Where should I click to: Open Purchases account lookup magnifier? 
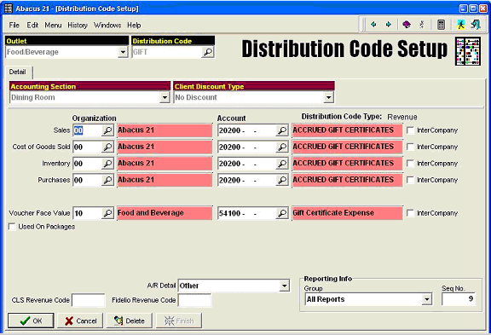point(282,180)
